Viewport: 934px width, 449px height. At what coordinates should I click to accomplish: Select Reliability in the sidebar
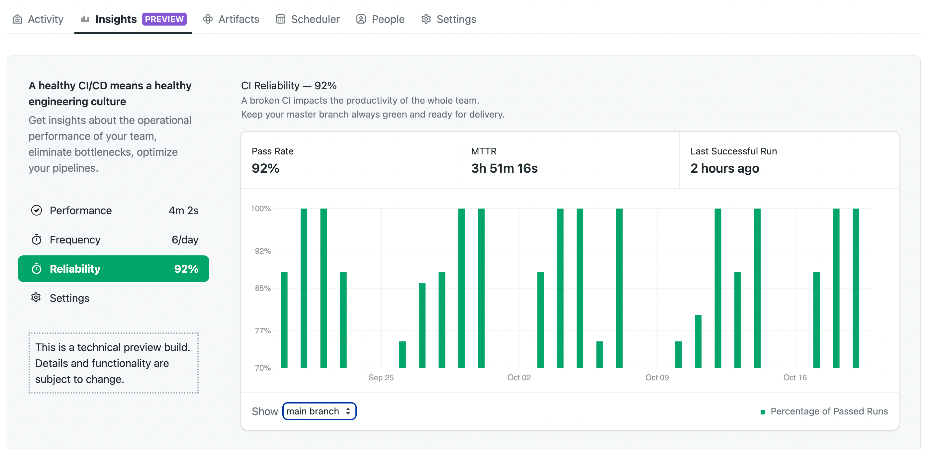click(113, 269)
